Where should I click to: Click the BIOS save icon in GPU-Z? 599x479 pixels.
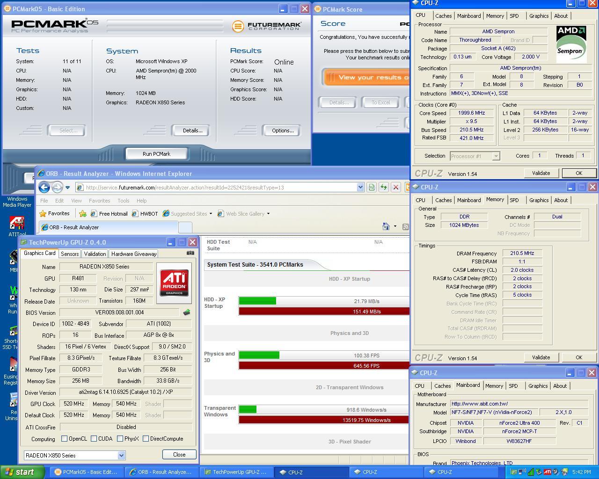[x=187, y=312]
